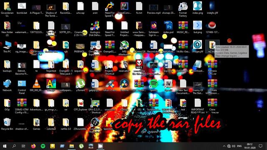
Task: Open the volume control in system tray
Action: 234,146
